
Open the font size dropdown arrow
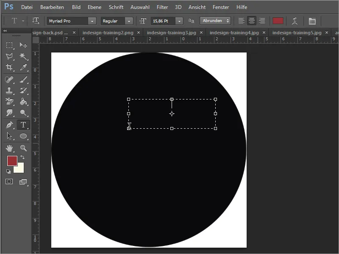point(179,21)
